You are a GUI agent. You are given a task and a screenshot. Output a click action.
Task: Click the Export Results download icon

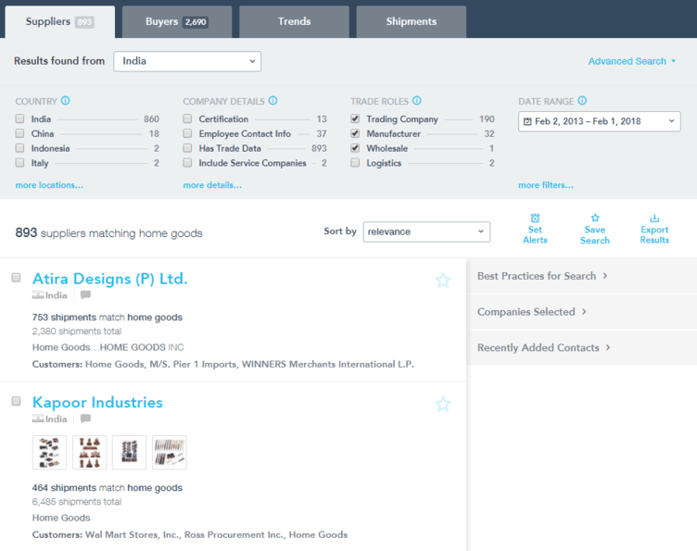[x=654, y=219]
